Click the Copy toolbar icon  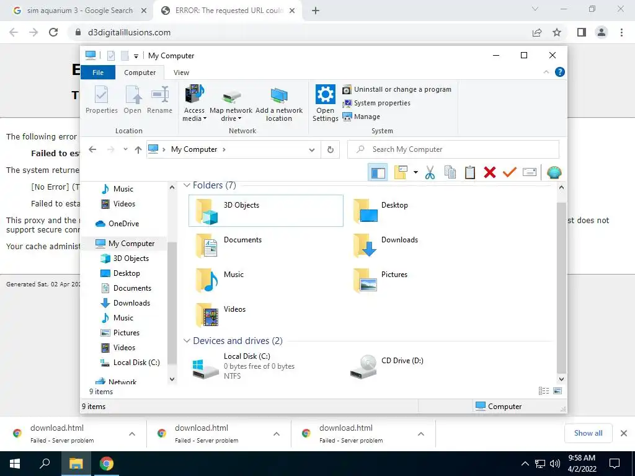450,172
